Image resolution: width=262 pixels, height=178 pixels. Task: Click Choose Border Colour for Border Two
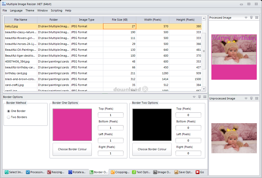152,149
